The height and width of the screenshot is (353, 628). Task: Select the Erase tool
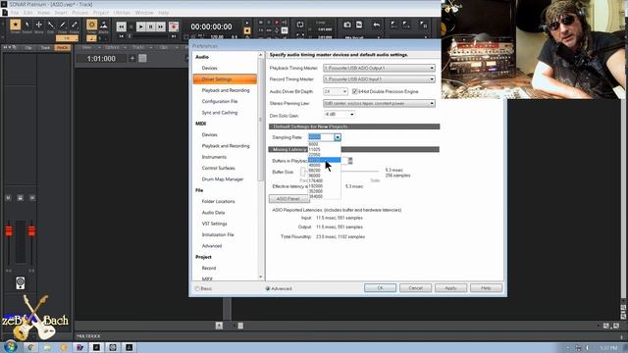point(75,25)
